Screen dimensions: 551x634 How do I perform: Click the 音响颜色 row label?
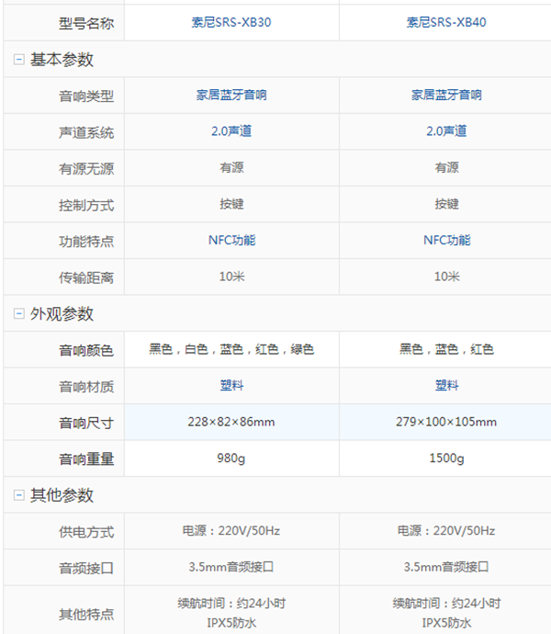pos(86,350)
